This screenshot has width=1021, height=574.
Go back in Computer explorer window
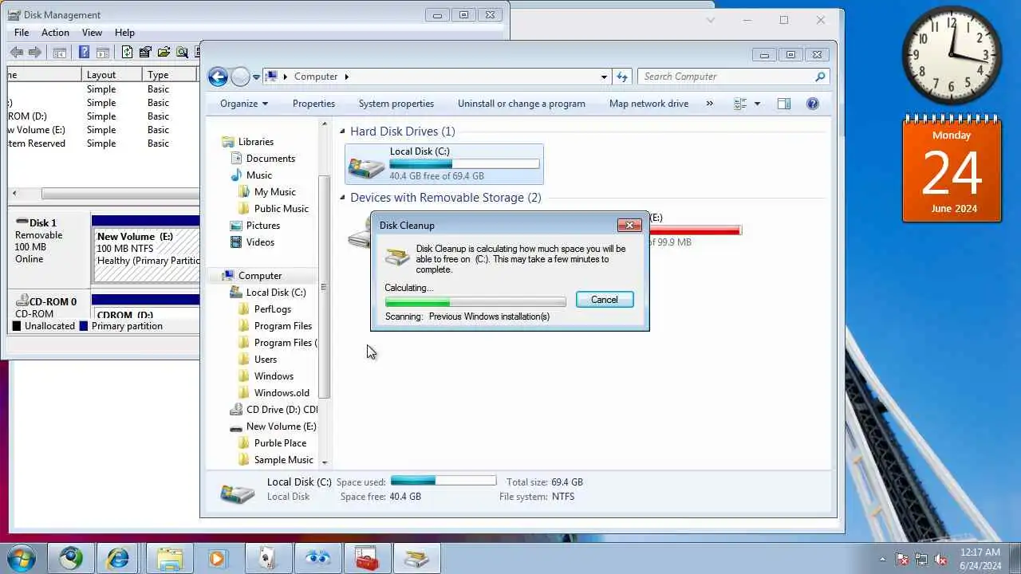(218, 77)
